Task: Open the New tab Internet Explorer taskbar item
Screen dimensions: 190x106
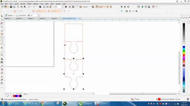Action: (x=31, y=104)
